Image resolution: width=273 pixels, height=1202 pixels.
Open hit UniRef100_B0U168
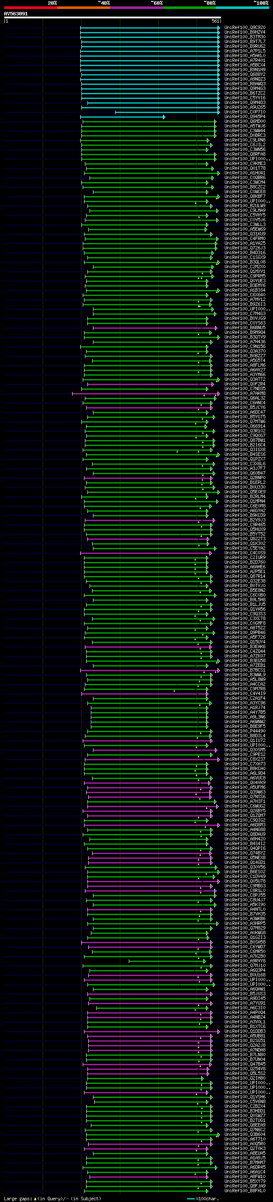point(245,975)
